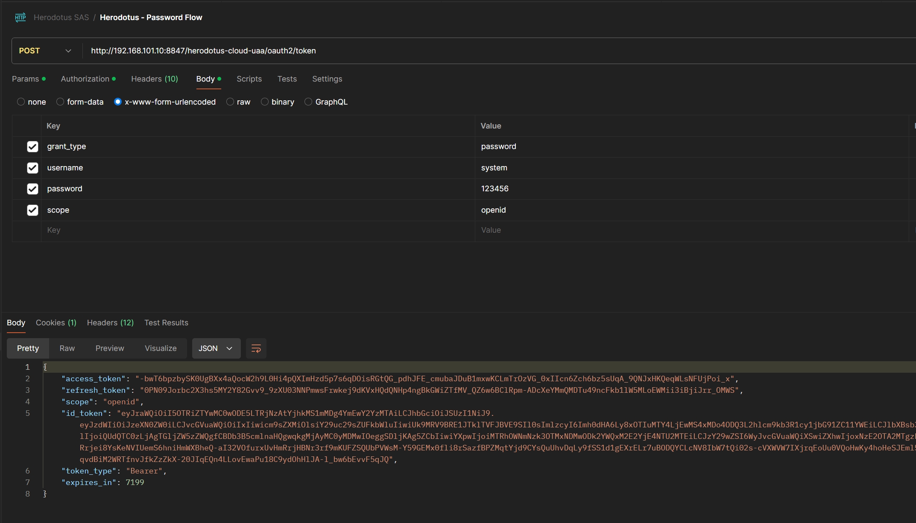Click the empty Key placeholder field
Viewport: 916px width, 523px height.
pos(256,230)
